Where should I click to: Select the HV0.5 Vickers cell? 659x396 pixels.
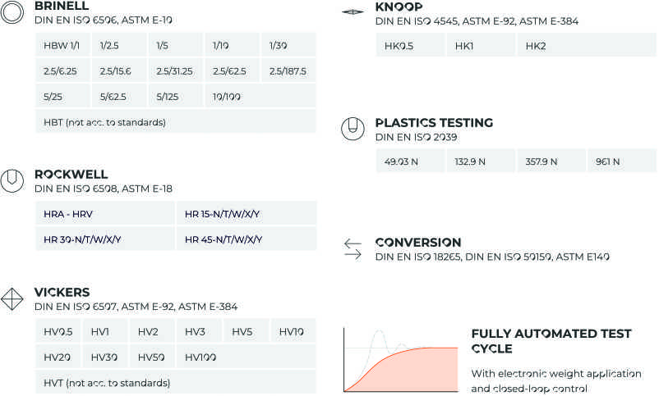point(58,331)
